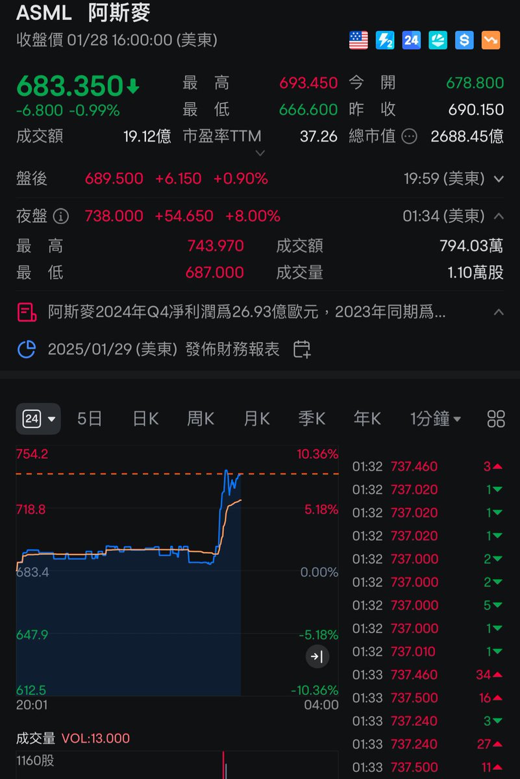The image size is (520, 779).
Task: Open the four-square chart layout icon
Action: pyautogui.click(x=496, y=419)
